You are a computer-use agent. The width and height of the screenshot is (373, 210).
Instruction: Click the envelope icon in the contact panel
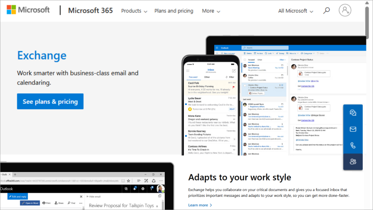(353, 129)
